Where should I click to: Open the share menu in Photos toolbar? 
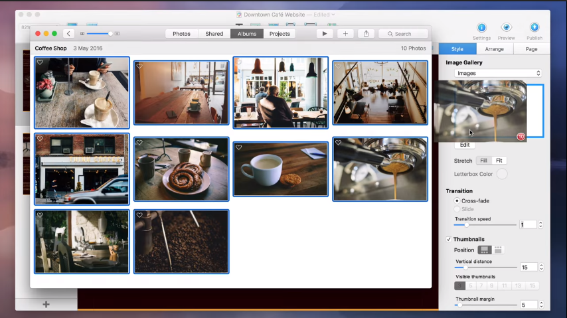(x=366, y=34)
